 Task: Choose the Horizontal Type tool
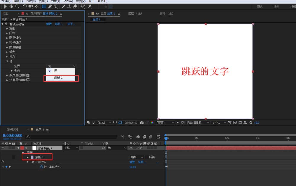pos(56,7)
